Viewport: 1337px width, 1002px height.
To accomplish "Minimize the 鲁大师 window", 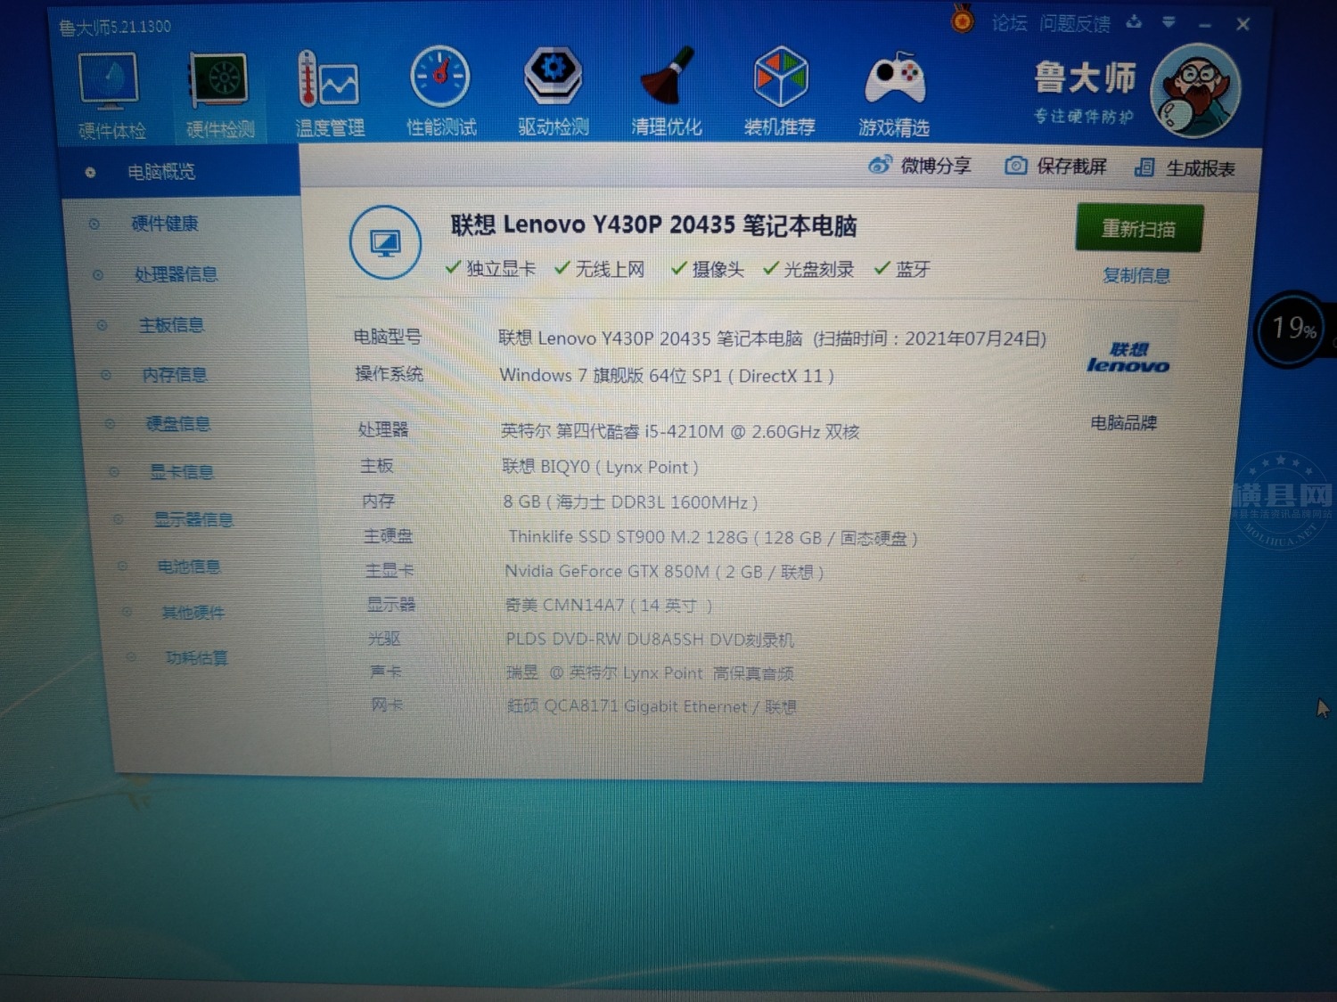I will coord(1205,25).
